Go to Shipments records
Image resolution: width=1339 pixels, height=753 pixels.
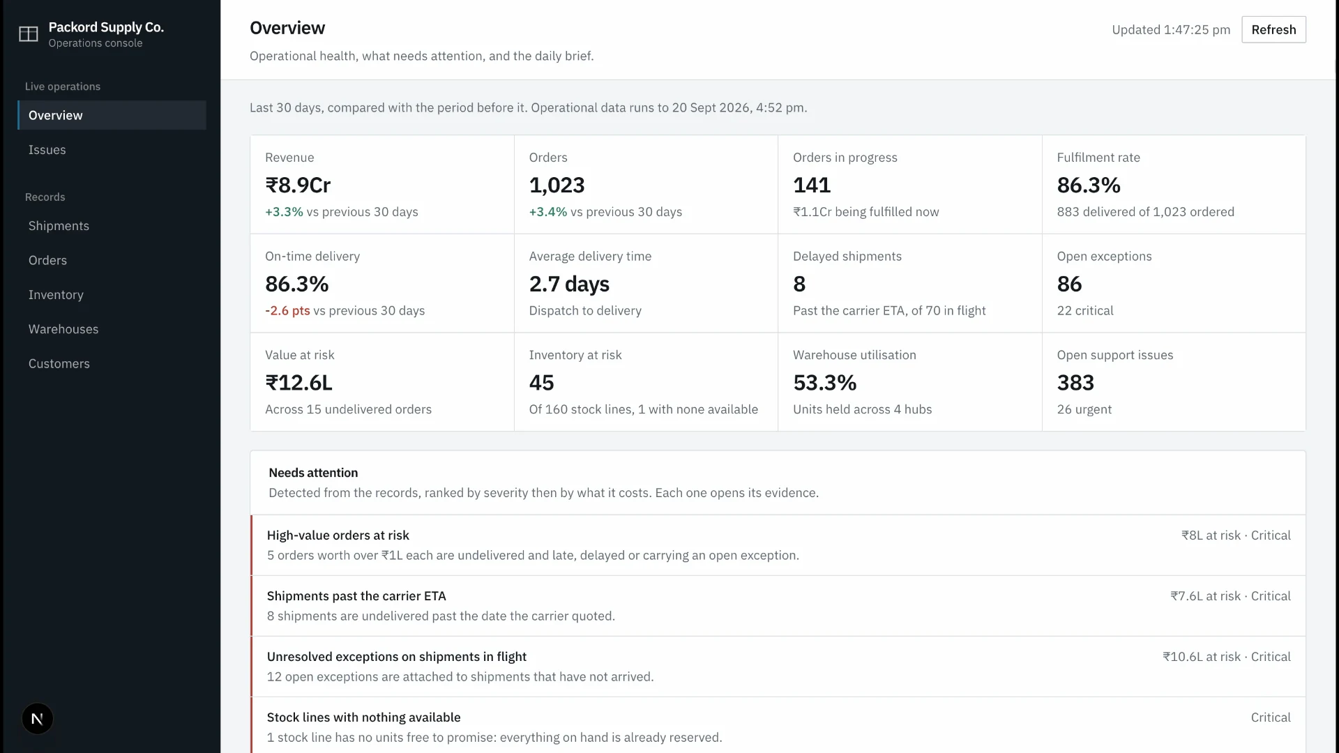coord(112,226)
